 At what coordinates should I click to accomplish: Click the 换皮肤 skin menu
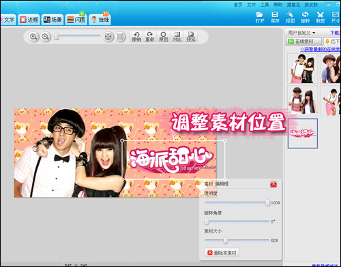(x=311, y=5)
